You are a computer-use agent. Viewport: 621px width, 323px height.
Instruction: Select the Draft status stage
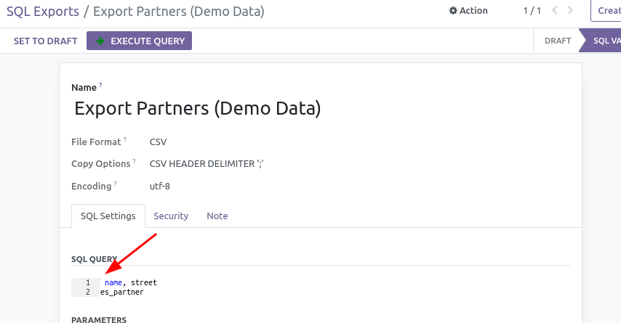(x=558, y=41)
